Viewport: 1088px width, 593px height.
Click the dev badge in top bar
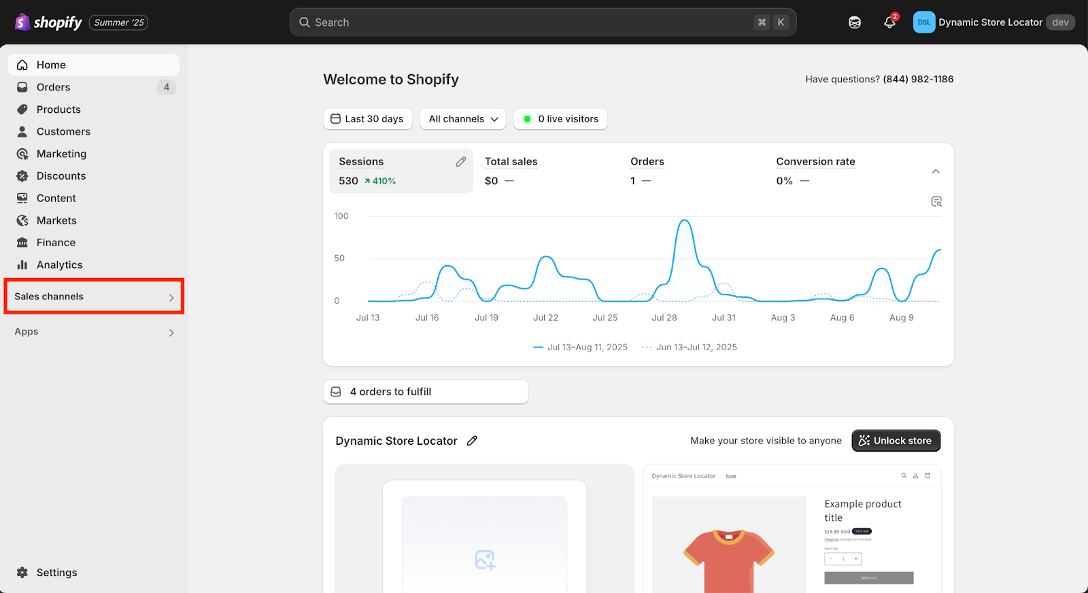tap(1060, 22)
